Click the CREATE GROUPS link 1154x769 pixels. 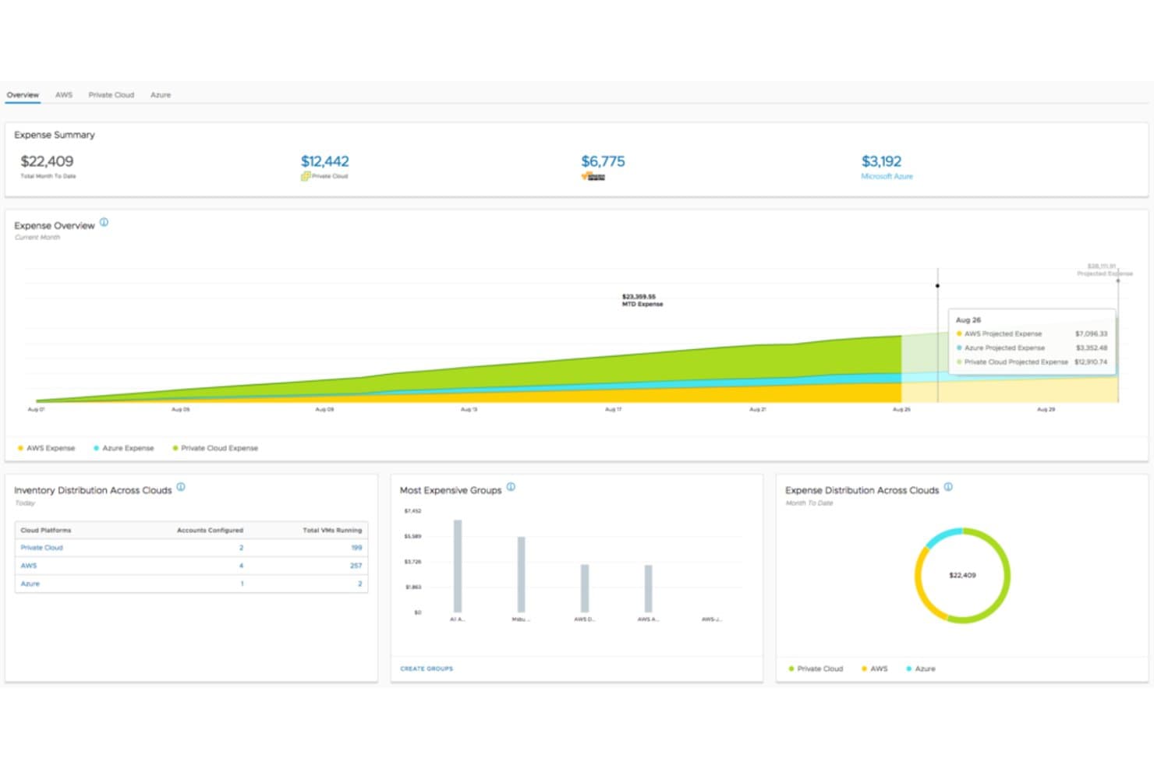(427, 668)
